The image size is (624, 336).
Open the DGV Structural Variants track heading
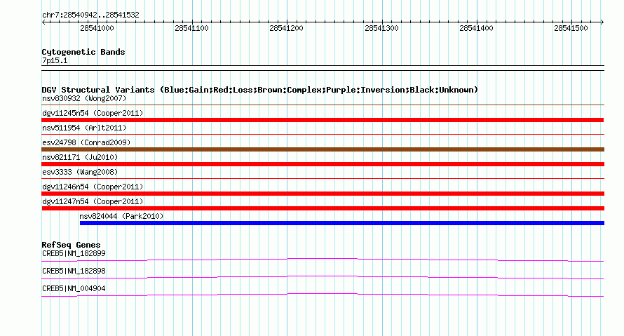point(259,90)
